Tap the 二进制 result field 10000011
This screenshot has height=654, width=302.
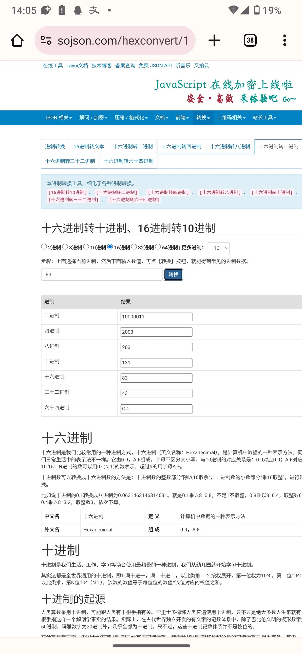coord(157,316)
